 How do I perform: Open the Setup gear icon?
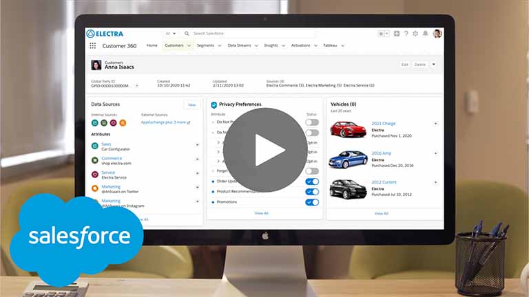pyautogui.click(x=415, y=33)
